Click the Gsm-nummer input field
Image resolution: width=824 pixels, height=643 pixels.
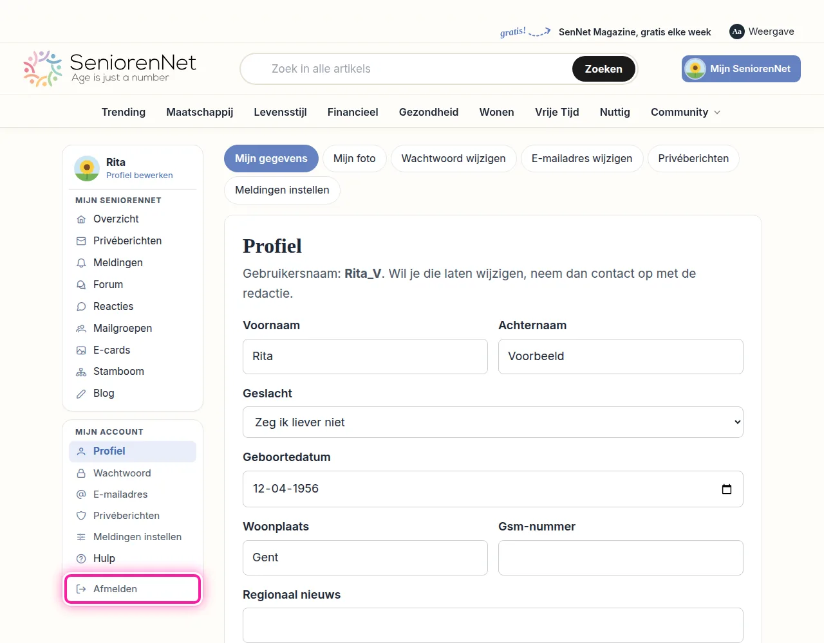(621, 558)
